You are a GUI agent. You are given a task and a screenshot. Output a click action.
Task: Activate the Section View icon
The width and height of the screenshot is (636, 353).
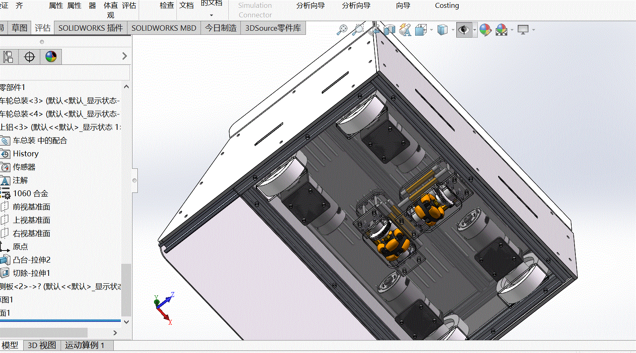click(389, 29)
